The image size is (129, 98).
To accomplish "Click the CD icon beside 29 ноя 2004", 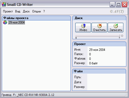I will pos(5,23).
